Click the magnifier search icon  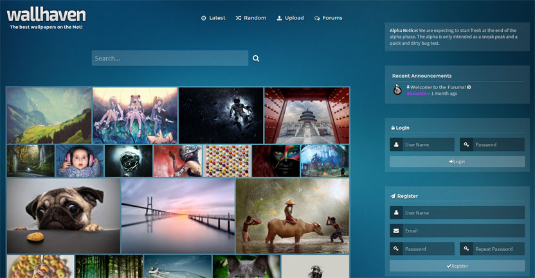point(256,58)
